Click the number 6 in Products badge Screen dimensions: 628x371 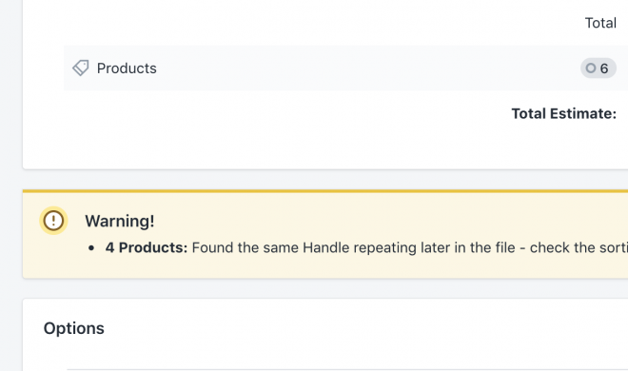604,68
